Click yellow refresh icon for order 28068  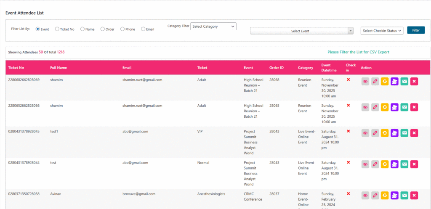(385, 82)
